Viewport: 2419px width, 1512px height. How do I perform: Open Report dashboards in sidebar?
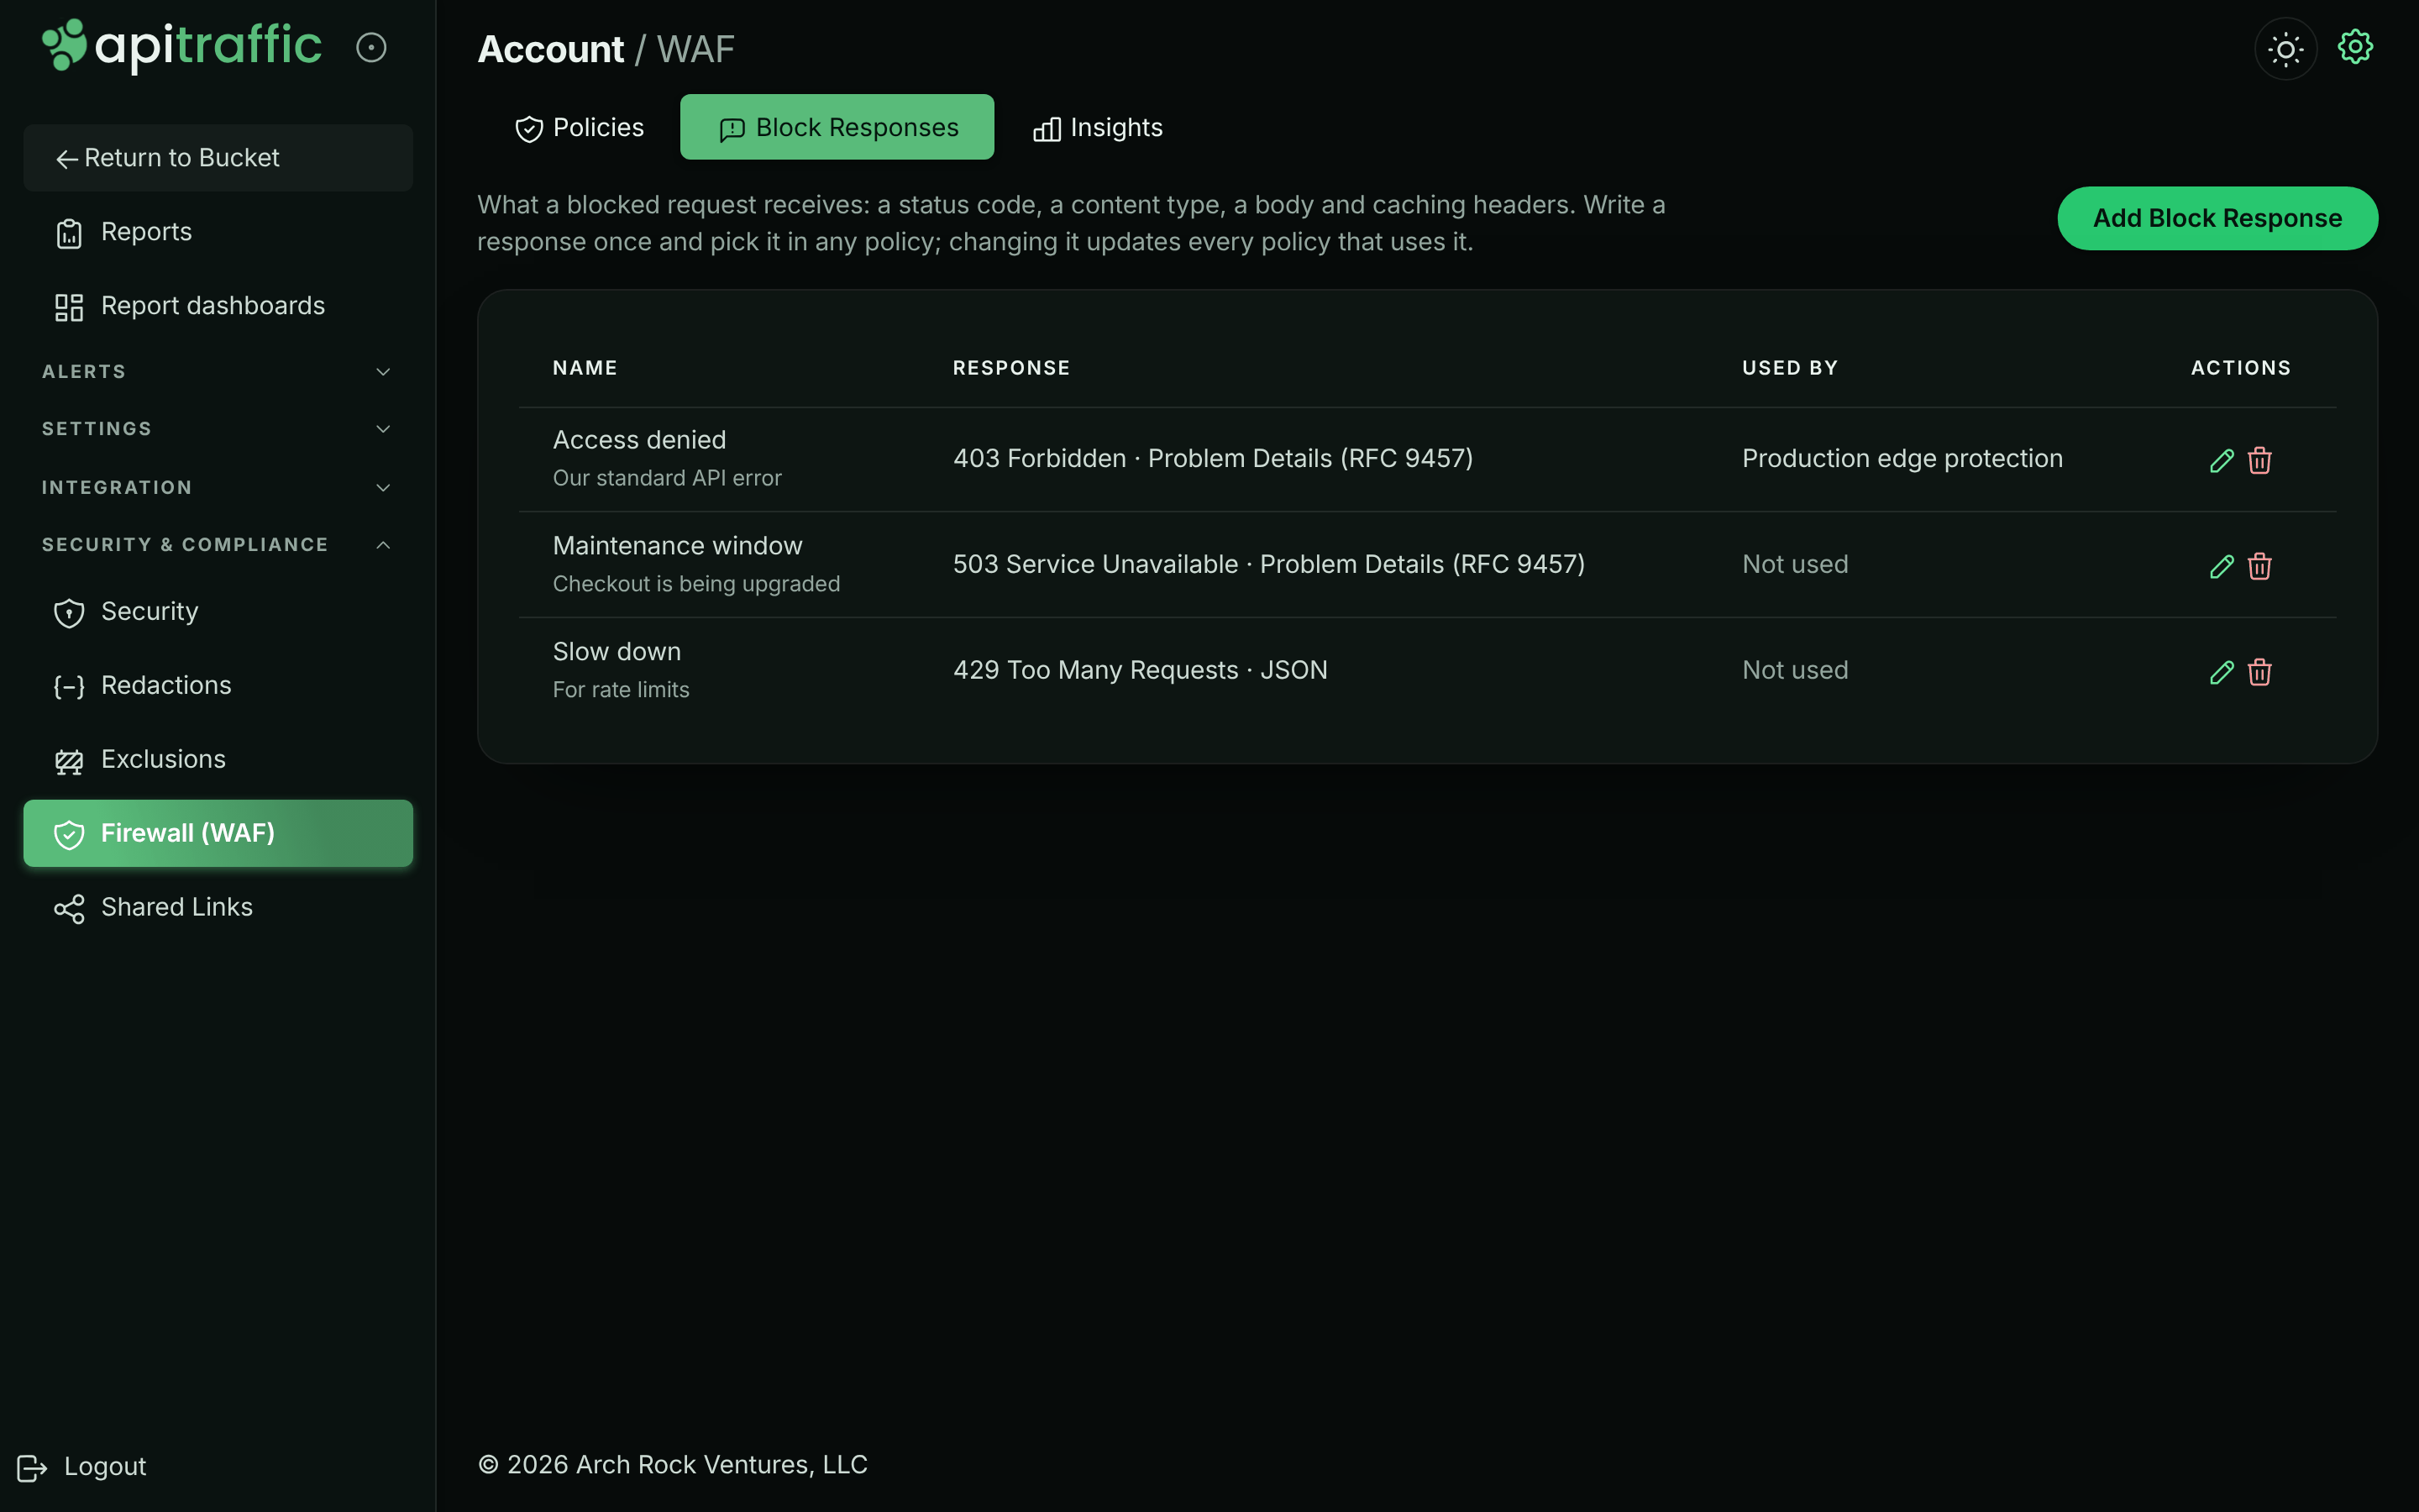tap(218, 306)
